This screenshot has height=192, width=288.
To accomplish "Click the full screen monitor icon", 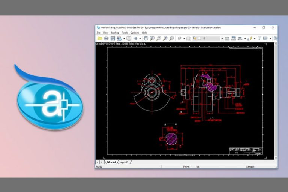I will click(x=129, y=38).
